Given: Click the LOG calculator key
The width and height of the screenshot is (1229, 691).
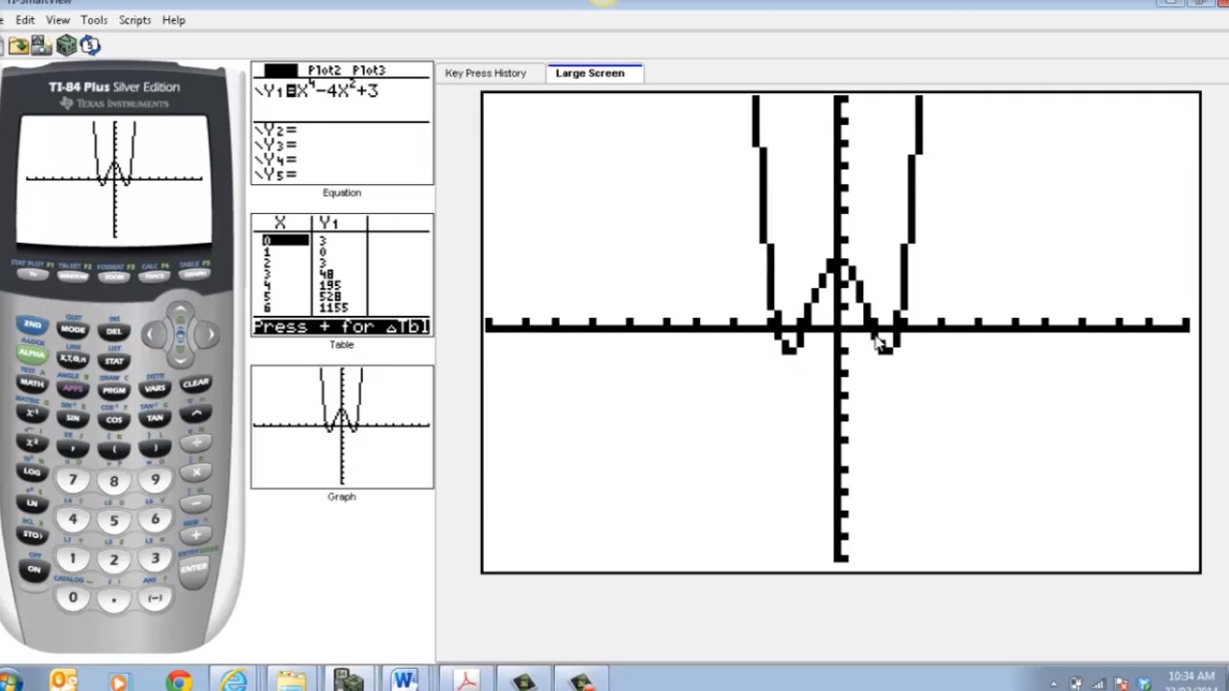Looking at the screenshot, I should coord(32,472).
